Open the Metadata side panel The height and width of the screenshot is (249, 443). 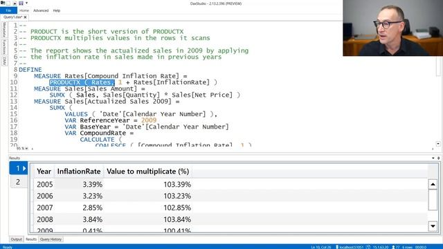coord(4,30)
